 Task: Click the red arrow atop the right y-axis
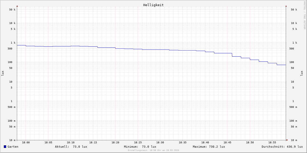pyautogui.click(x=286, y=6)
